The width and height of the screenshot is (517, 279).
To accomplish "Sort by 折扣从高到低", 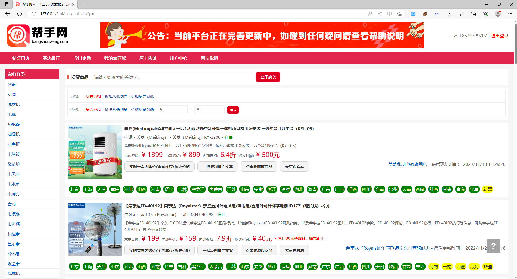I will click(142, 96).
